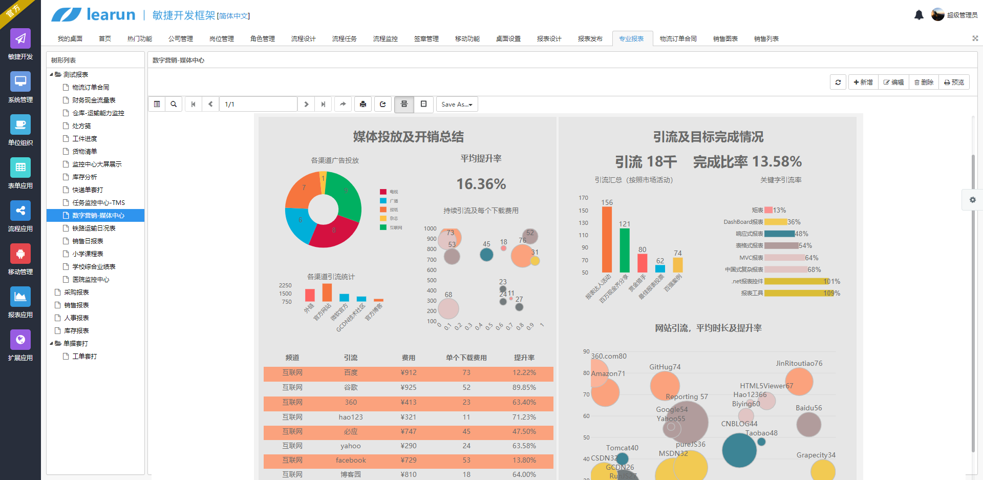Select 物流订单合同 in report tree
983x480 pixels.
(91, 88)
